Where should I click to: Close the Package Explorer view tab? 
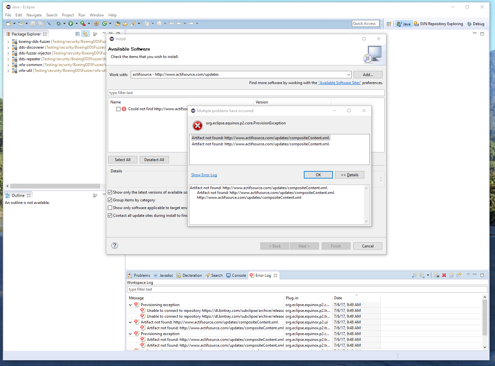click(45, 34)
